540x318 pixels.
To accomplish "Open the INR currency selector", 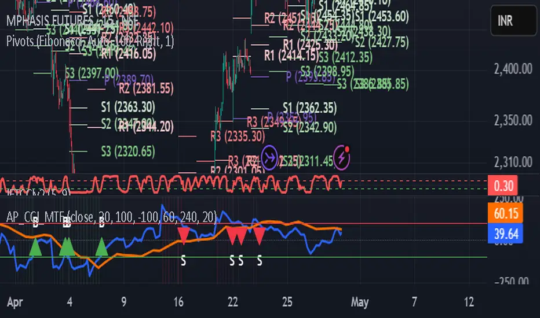I will tap(513, 21).
